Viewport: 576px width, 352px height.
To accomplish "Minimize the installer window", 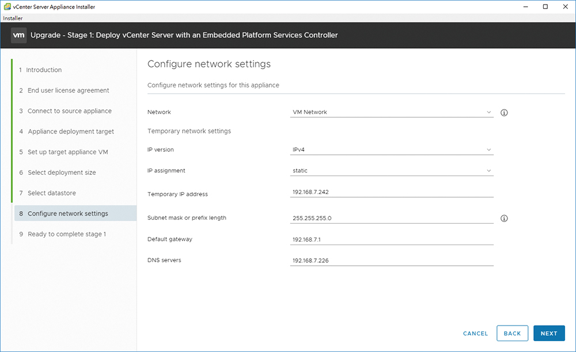I will click(526, 6).
